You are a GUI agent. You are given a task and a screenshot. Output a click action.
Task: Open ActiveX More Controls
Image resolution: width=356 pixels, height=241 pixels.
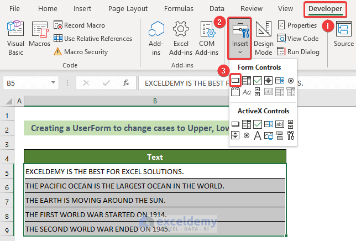click(x=291, y=135)
